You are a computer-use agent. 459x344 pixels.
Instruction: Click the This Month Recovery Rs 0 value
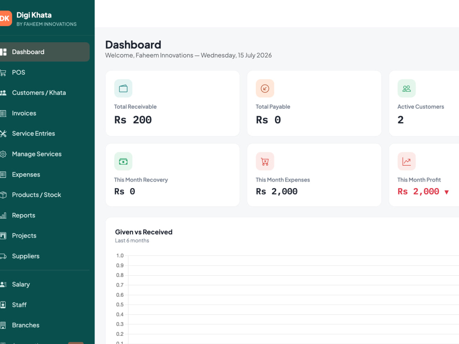pyautogui.click(x=125, y=192)
